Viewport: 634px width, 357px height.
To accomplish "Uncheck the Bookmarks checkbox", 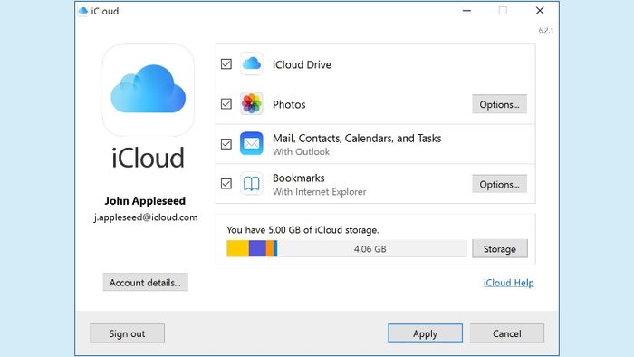I will click(226, 184).
